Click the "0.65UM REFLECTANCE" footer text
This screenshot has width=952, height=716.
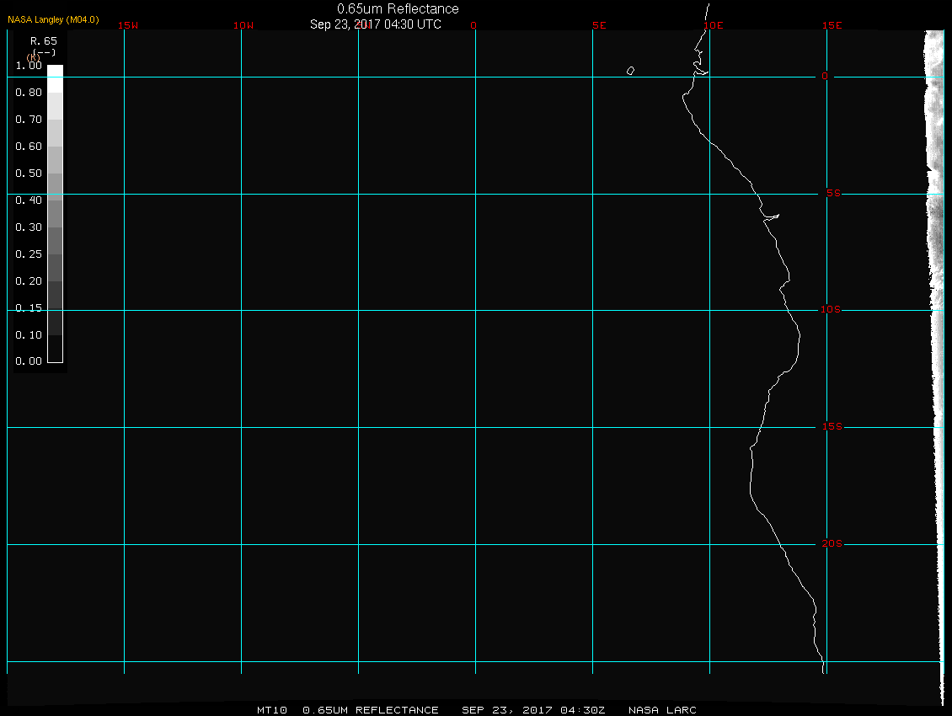(x=371, y=710)
